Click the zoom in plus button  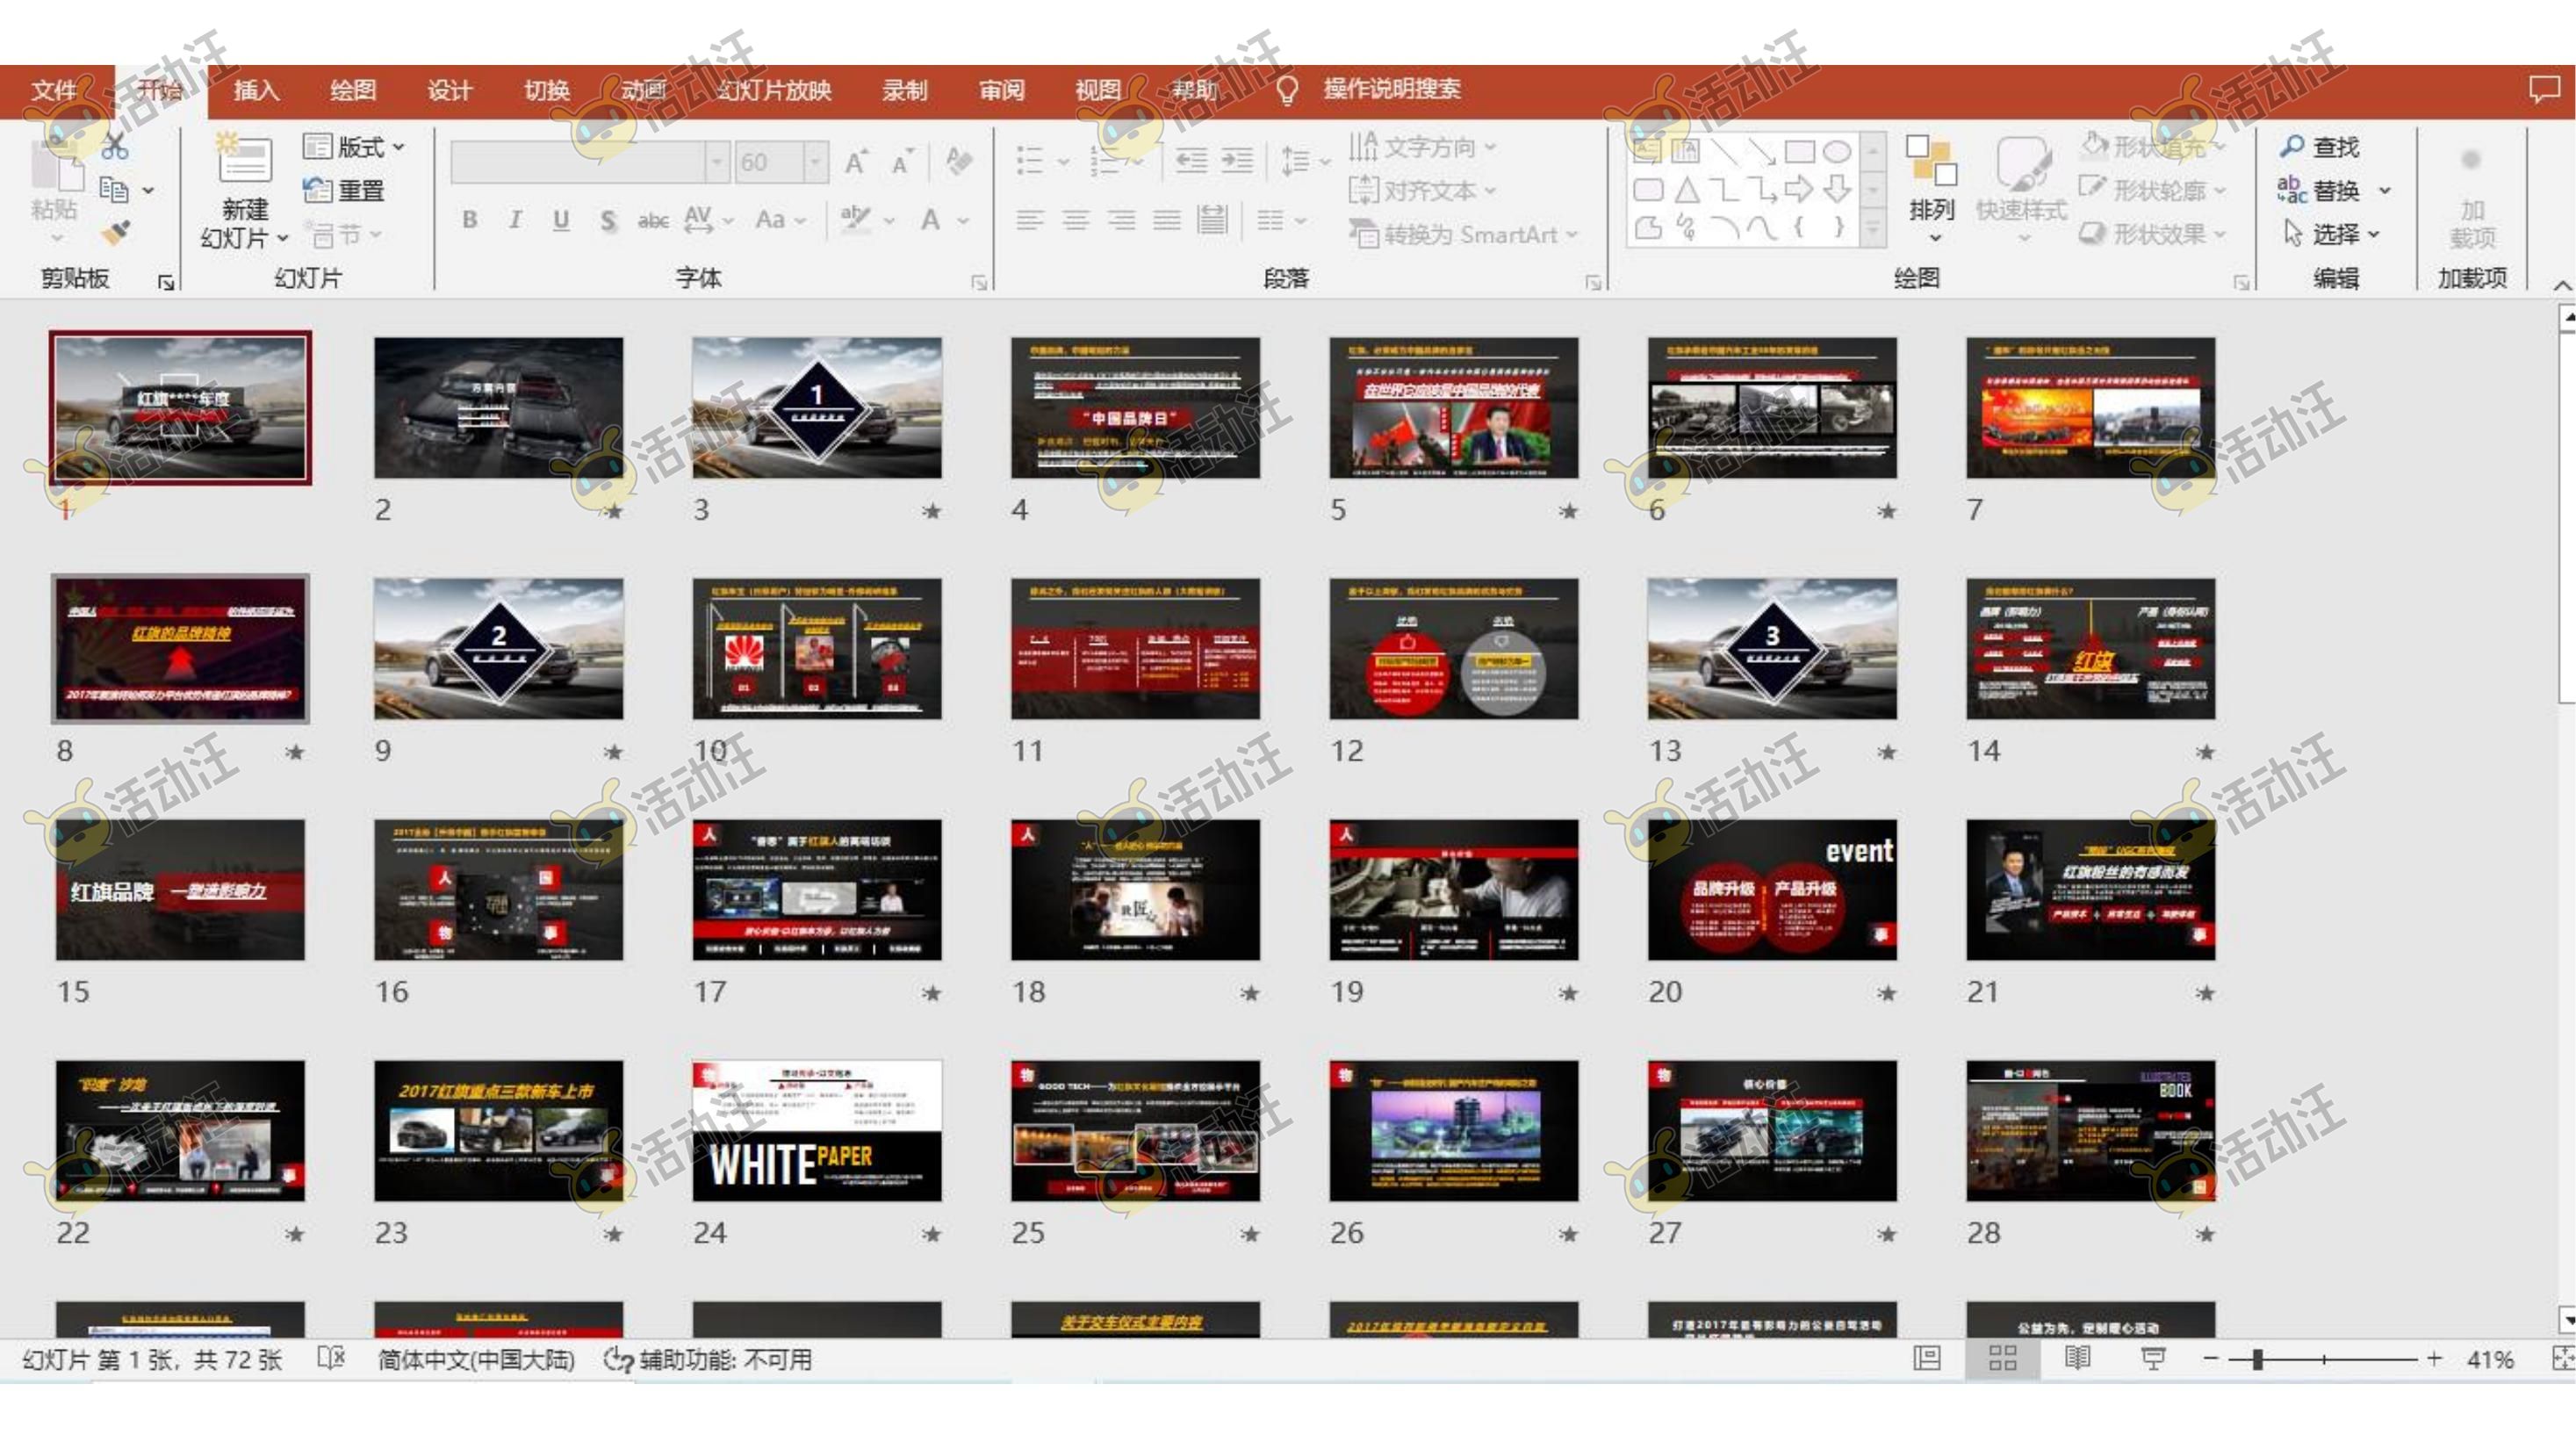(2434, 1358)
